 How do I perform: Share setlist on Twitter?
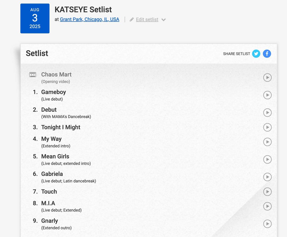click(256, 54)
